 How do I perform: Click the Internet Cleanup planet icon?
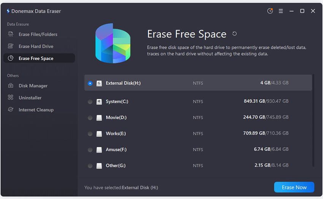tap(11, 110)
